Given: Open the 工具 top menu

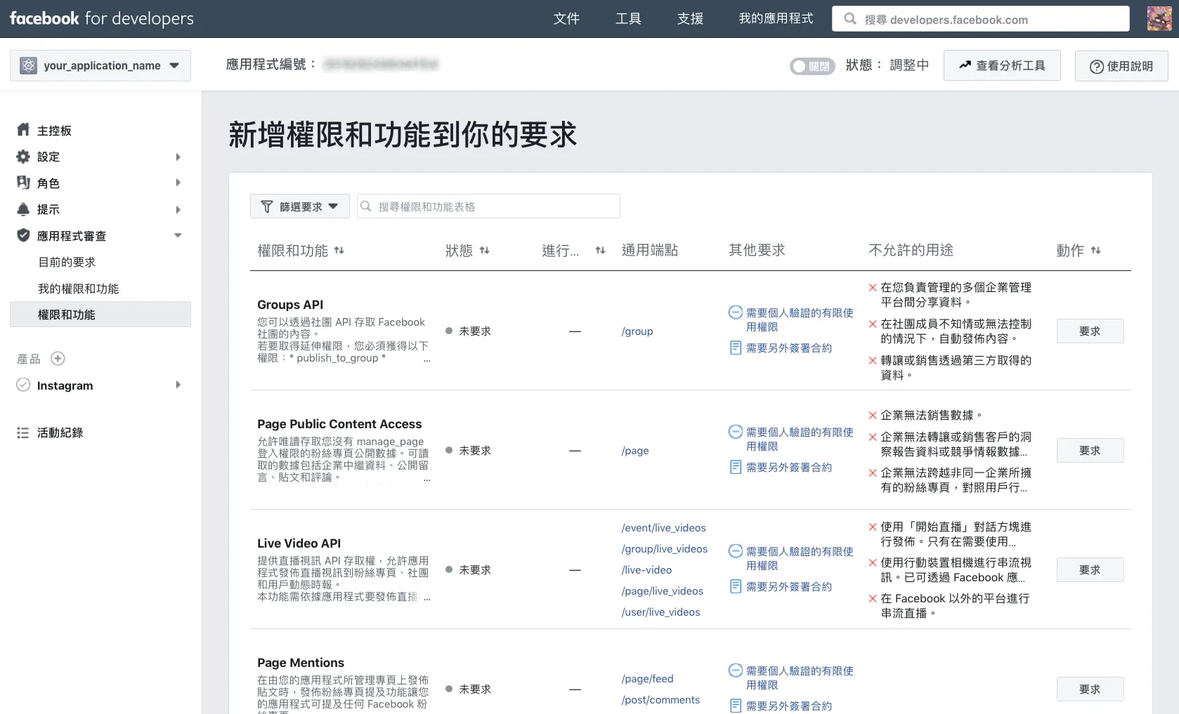Looking at the screenshot, I should click(x=628, y=18).
